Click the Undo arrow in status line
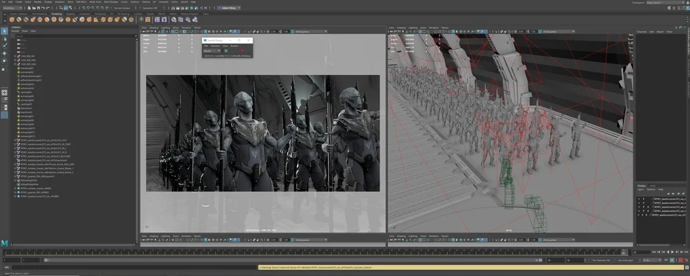 [43, 8]
